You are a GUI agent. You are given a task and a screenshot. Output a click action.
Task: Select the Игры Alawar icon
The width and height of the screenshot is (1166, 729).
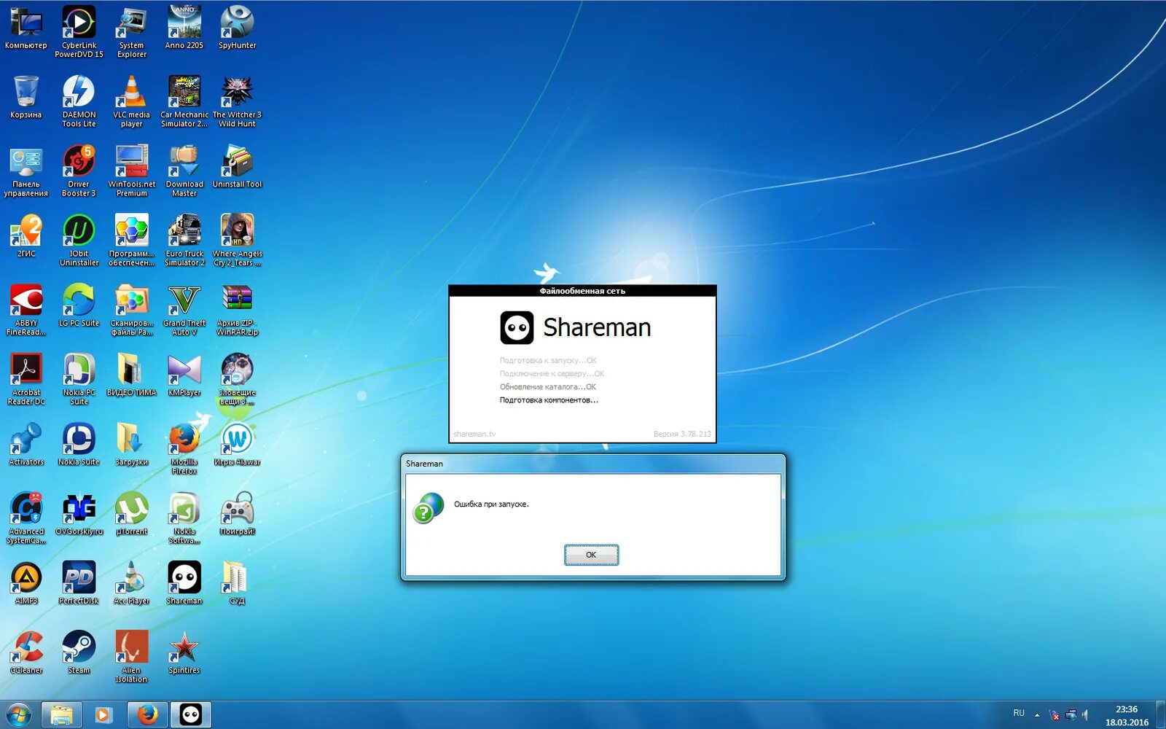coord(238,445)
